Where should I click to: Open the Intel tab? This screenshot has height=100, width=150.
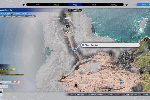click(x=94, y=5)
